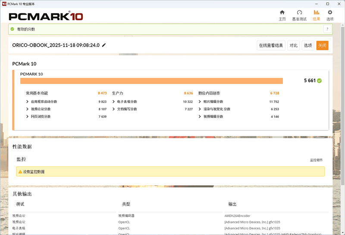Screen dimensions: 345x235
Task: Click the Home (主页) icon
Action: pos(282,13)
